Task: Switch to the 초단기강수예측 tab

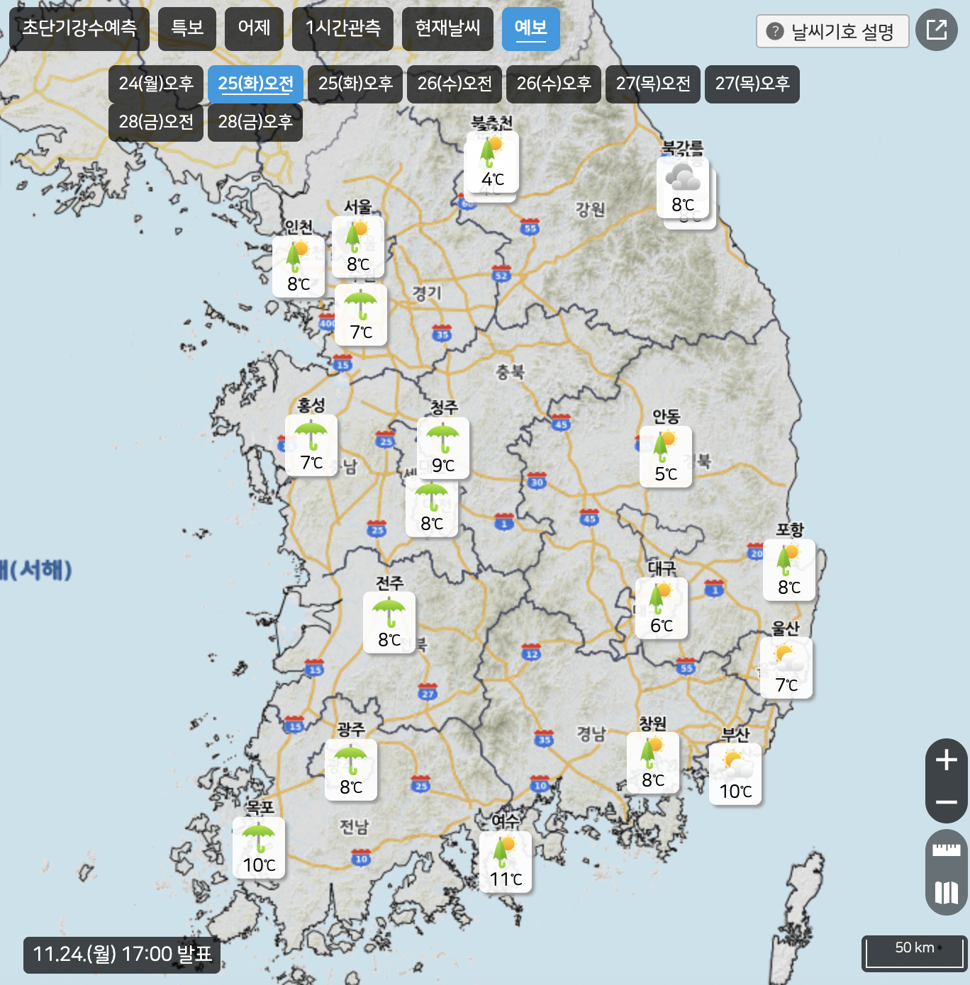Action: tap(79, 28)
